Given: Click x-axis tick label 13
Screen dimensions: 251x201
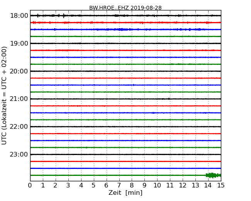Looking at the screenshot, I should tap(195, 186).
